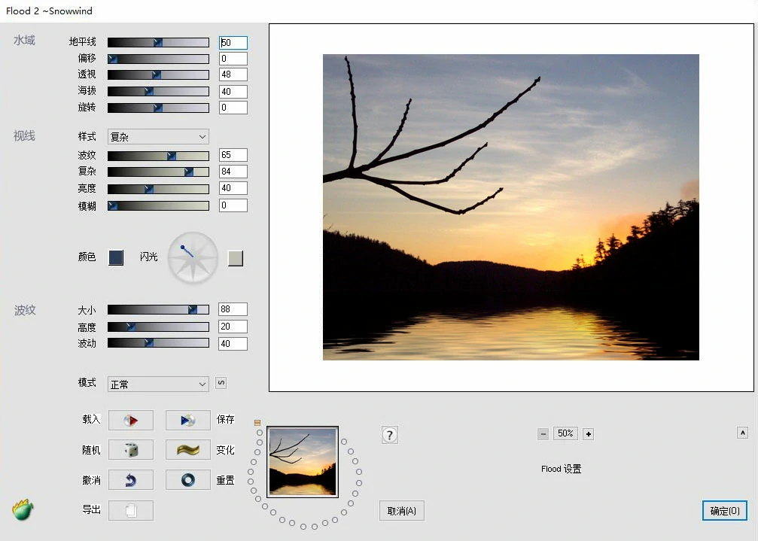
Task: Click the 旋转 rotation slider
Action: [158, 108]
